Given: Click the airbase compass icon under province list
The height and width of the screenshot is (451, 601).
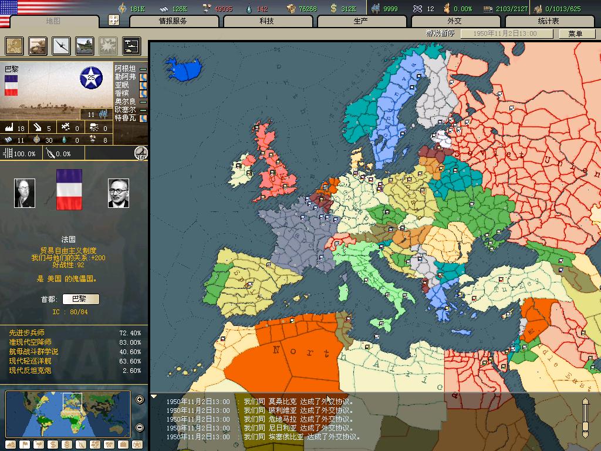Looking at the screenshot, I should click(x=141, y=153).
